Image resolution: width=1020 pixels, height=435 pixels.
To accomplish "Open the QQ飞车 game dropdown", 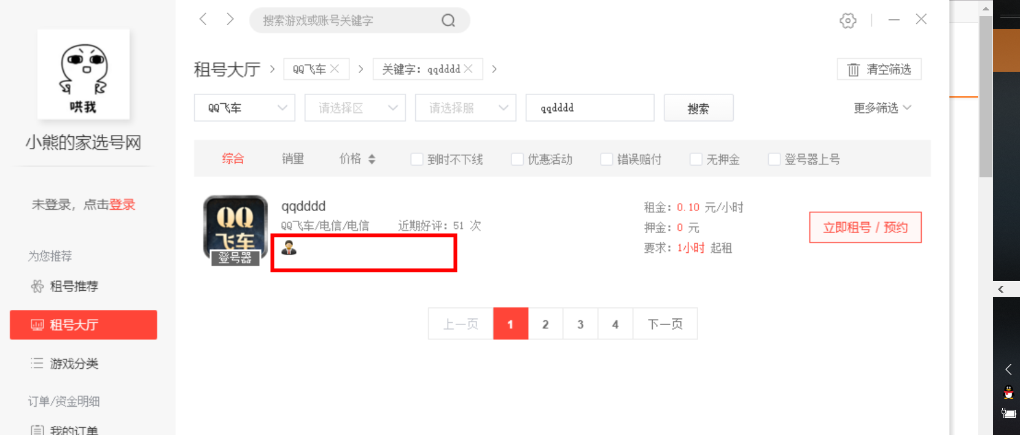I will 244,108.
